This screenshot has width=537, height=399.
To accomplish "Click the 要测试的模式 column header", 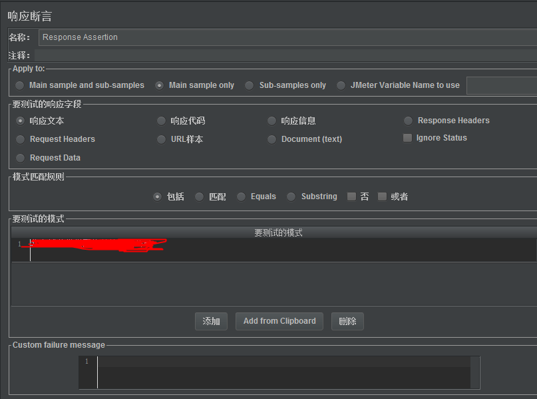I will [x=274, y=232].
